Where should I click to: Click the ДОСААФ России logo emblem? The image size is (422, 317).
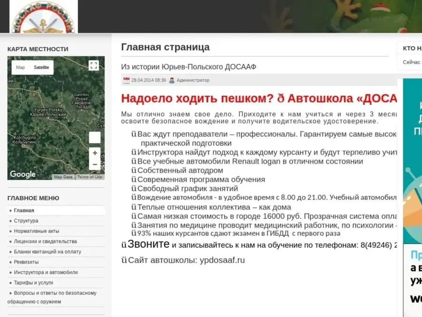pyautogui.click(x=44, y=17)
